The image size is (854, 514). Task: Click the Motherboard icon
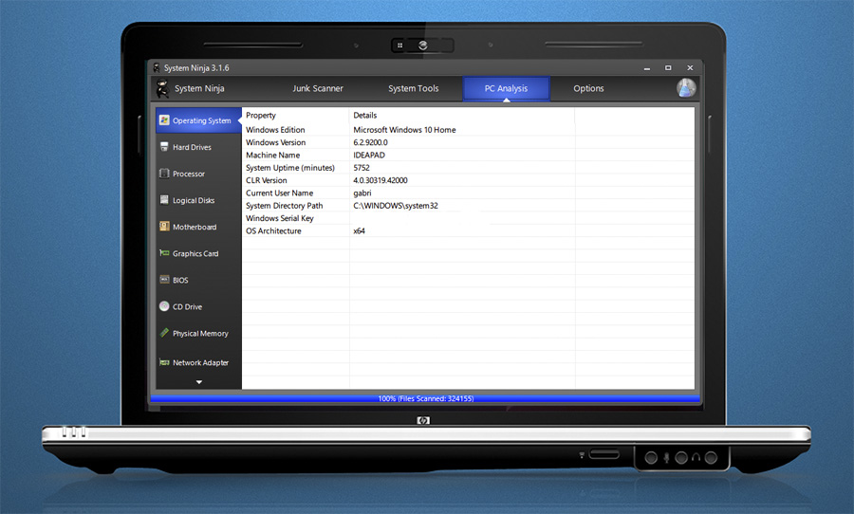164,227
